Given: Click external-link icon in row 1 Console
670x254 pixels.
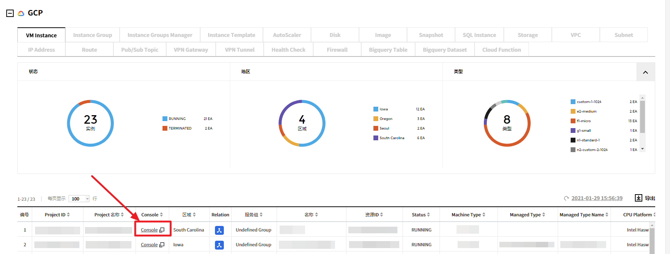Looking at the screenshot, I should coord(162,230).
